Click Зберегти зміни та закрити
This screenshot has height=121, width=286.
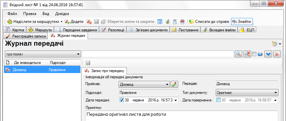128,22
